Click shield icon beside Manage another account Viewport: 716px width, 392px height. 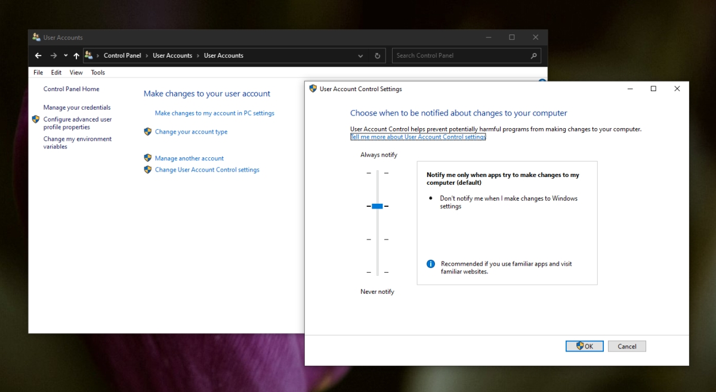[148, 158]
